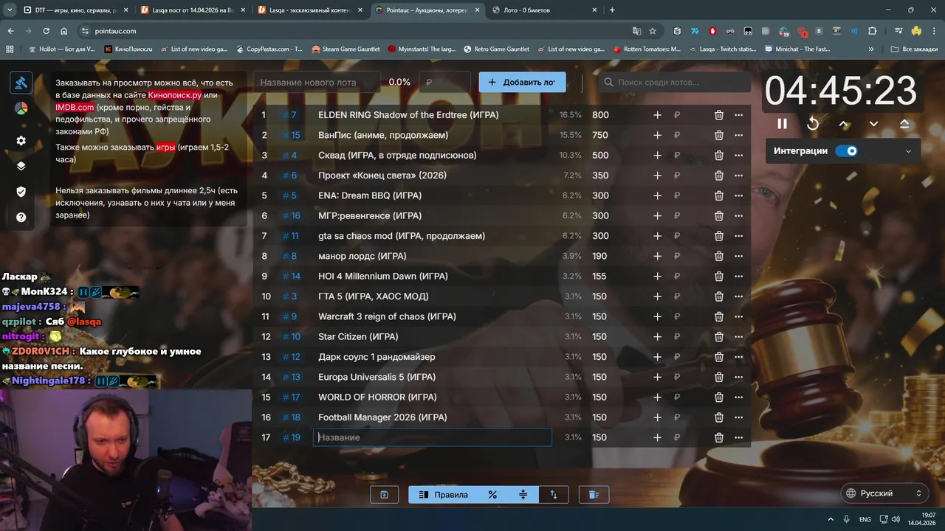
Task: Toggle the compact rows icon in bottom toolbar
Action: pos(523,495)
